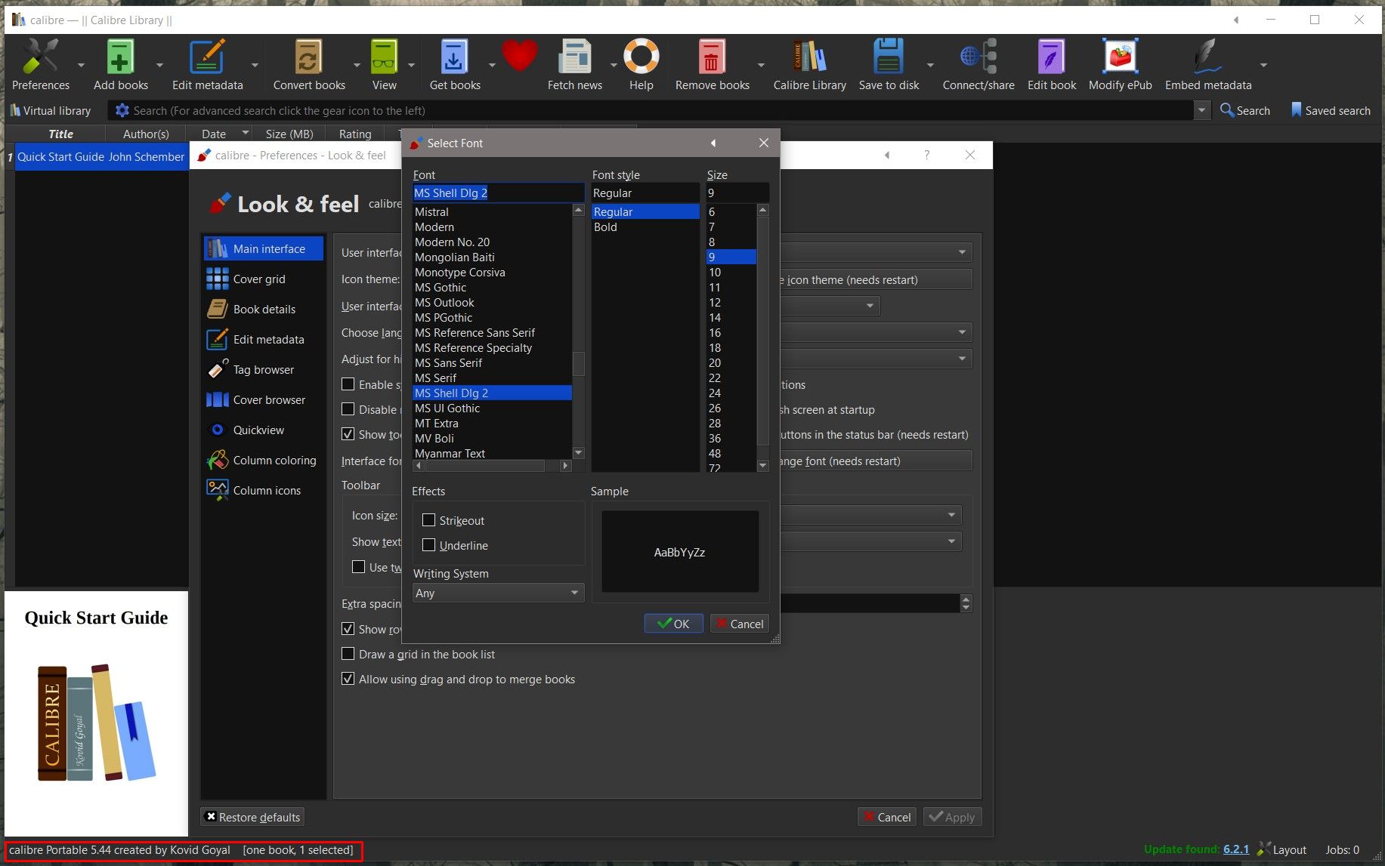Image resolution: width=1385 pixels, height=866 pixels.
Task: Enable Draw a grid in the book list
Action: (x=348, y=654)
